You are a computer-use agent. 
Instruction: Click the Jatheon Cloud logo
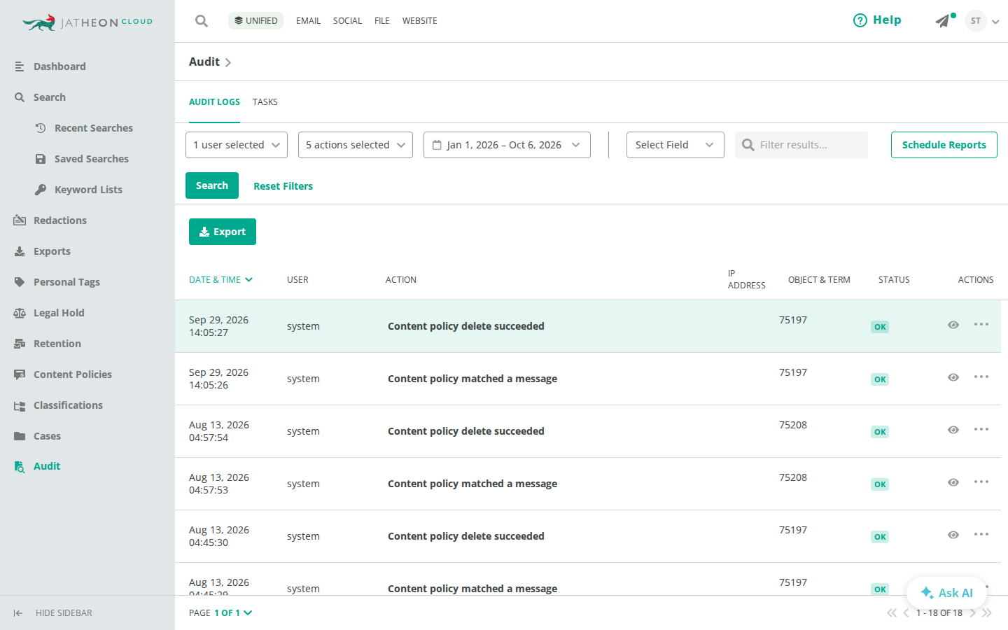pos(87,22)
